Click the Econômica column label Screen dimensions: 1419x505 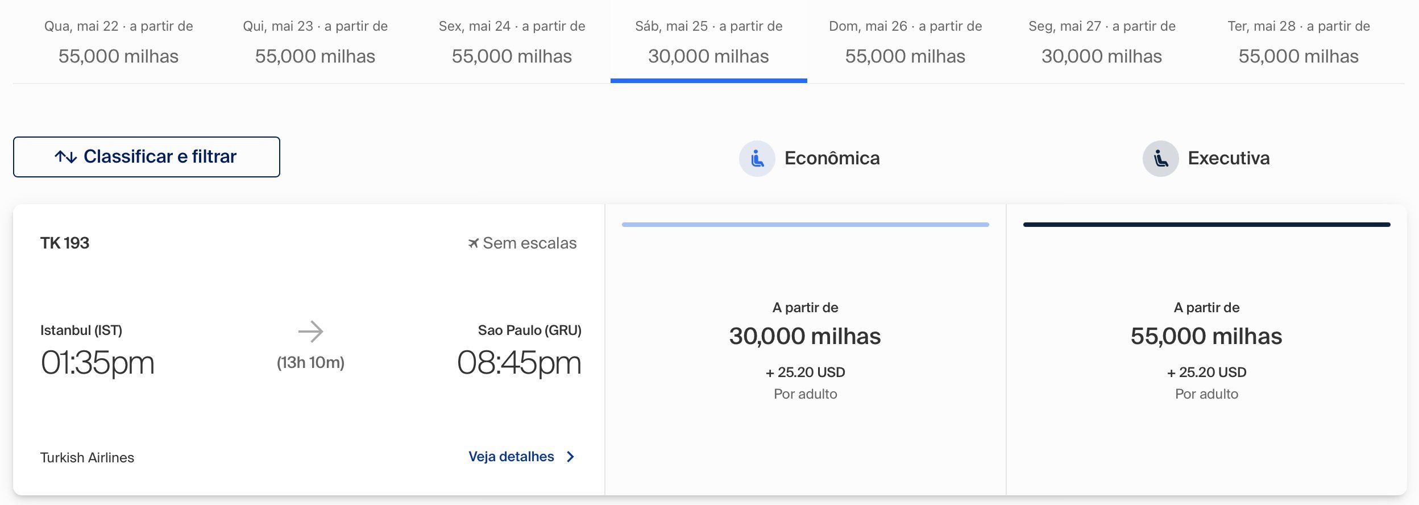tap(832, 158)
